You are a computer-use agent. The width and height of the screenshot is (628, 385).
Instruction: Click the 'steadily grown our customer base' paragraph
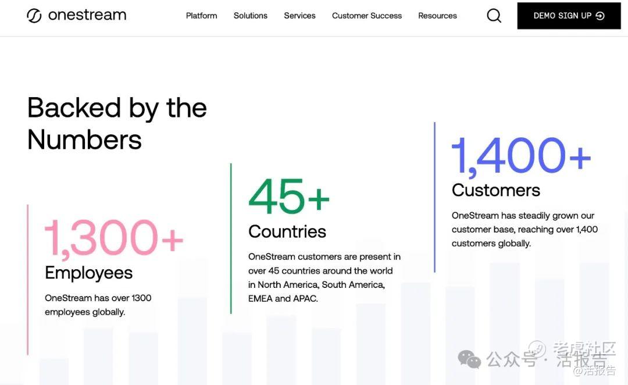tap(524, 229)
